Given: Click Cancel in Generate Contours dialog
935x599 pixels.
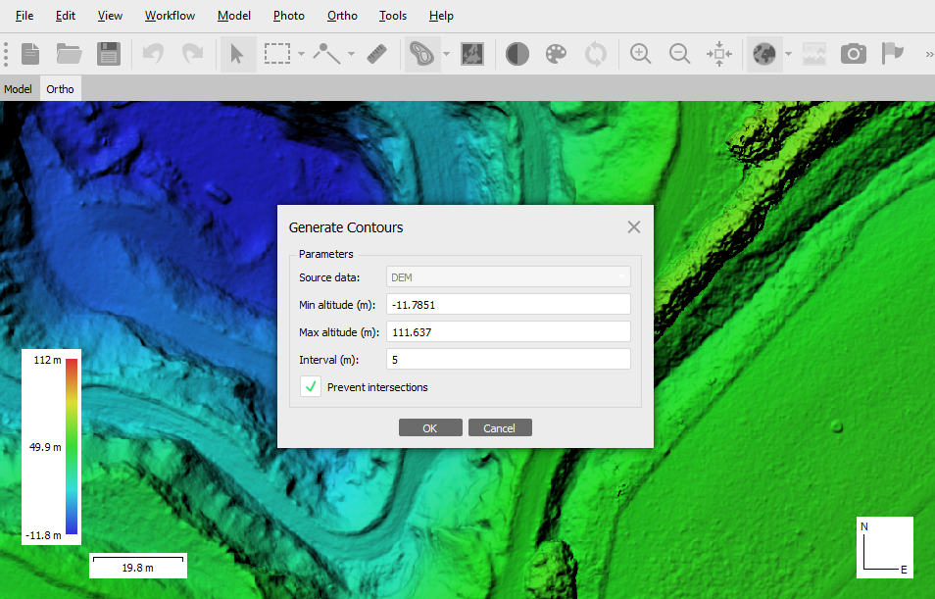Looking at the screenshot, I should pos(500,427).
